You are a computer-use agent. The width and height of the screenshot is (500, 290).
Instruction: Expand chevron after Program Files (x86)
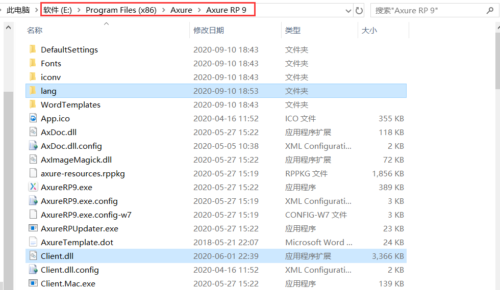point(164,10)
